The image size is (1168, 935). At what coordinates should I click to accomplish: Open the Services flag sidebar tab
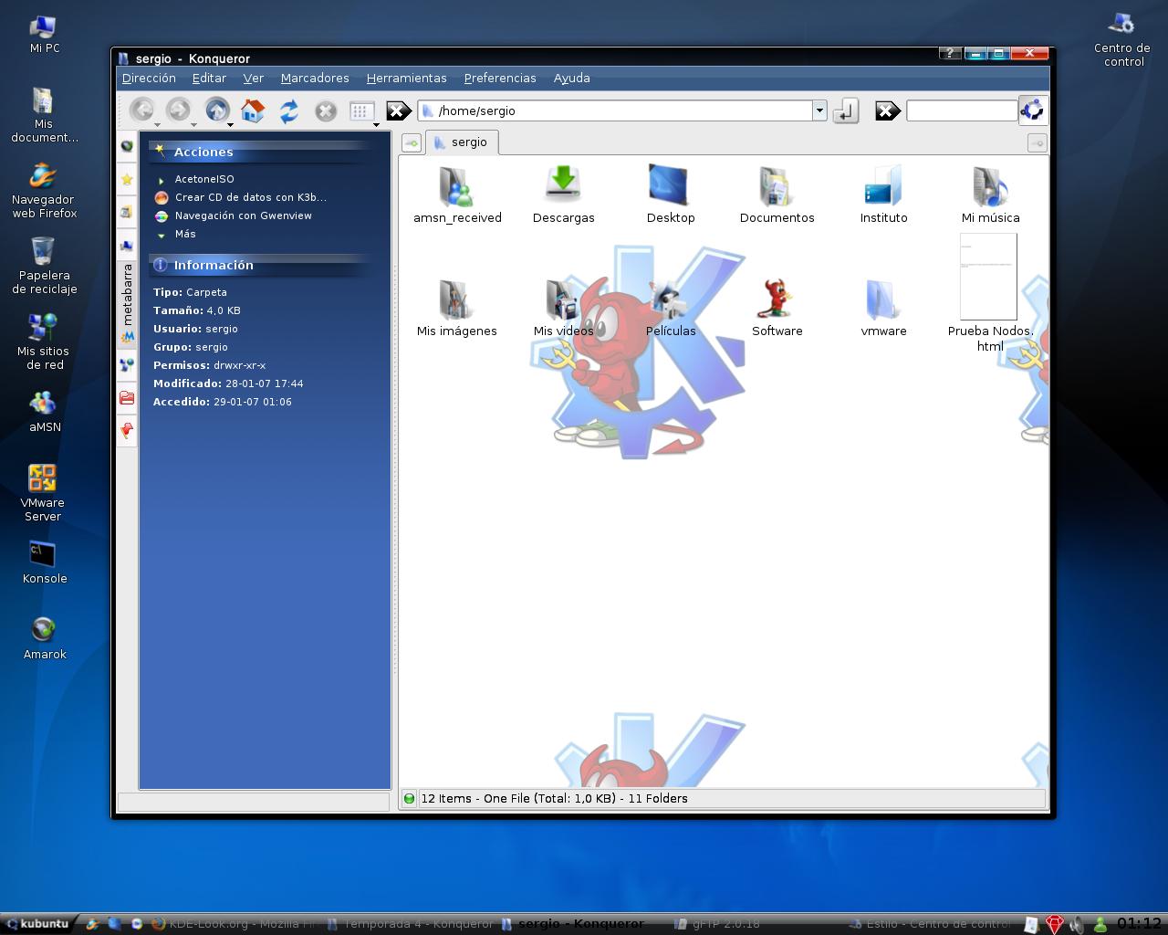tap(127, 430)
